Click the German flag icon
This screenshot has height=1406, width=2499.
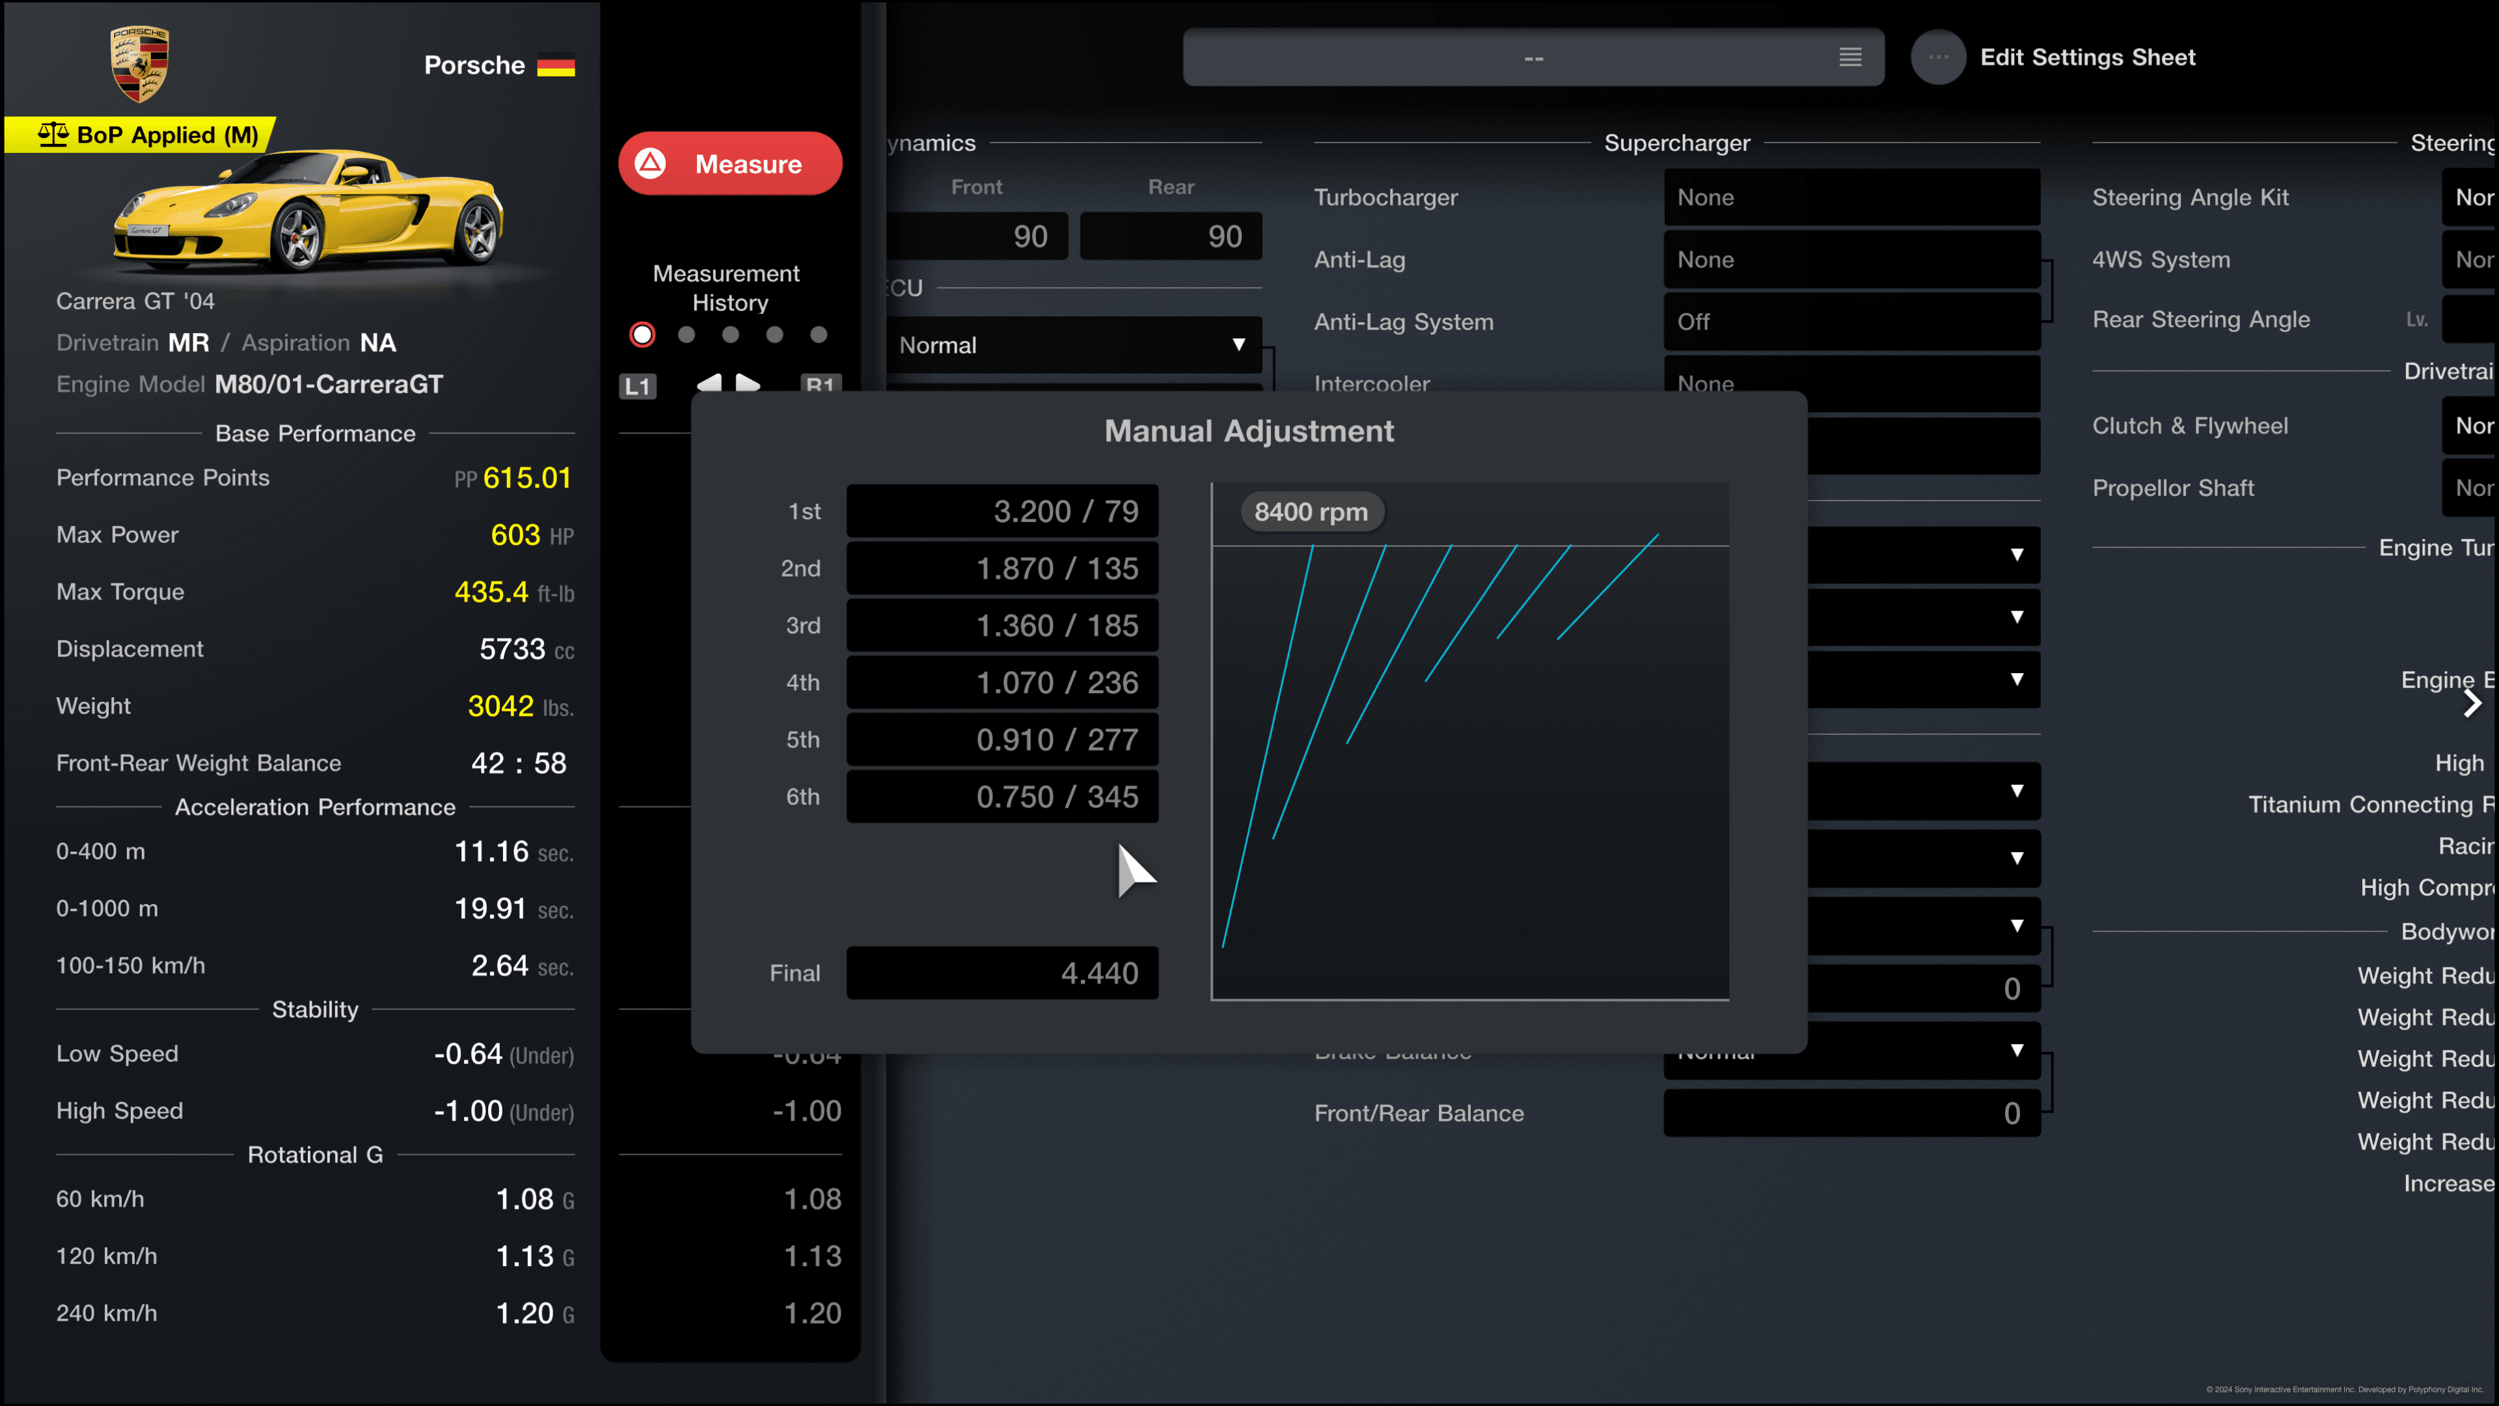click(556, 65)
